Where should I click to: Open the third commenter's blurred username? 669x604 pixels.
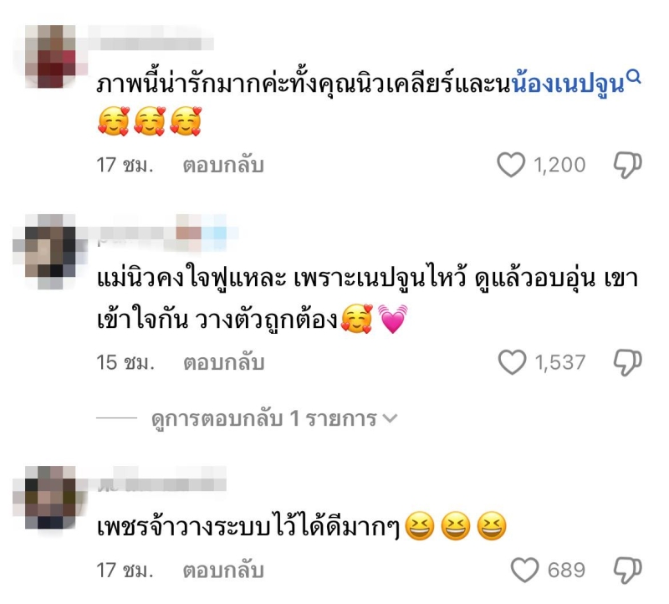(x=161, y=484)
